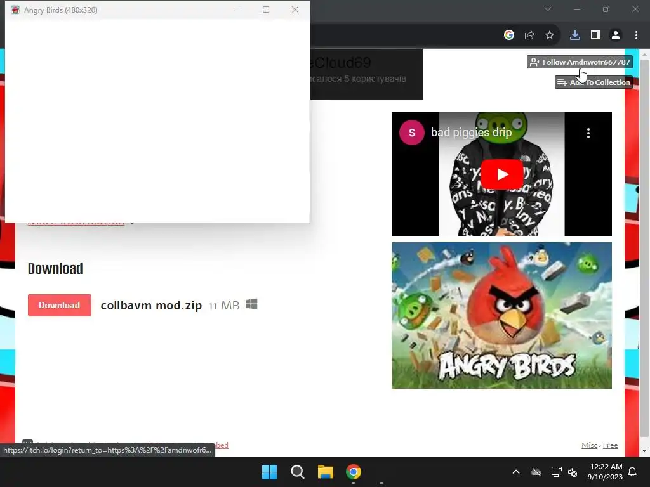This screenshot has height=487, width=650.
Task: Open File Explorer from the taskbar
Action: point(326,472)
